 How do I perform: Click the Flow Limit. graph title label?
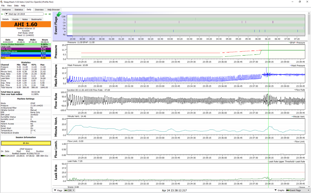(x=56, y=149)
